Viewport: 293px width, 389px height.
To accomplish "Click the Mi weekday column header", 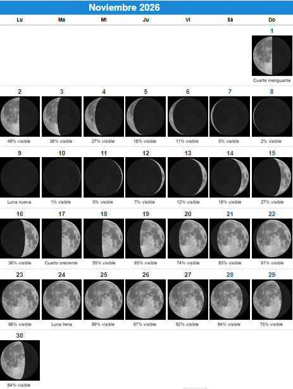I will click(104, 20).
